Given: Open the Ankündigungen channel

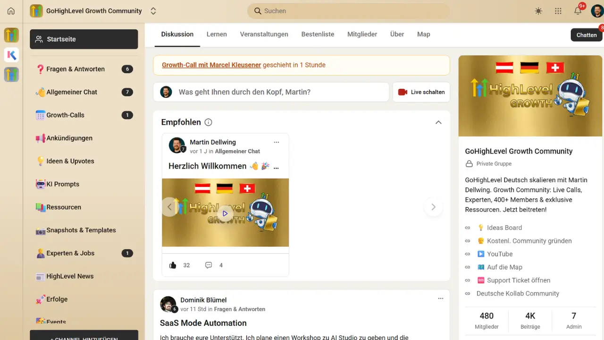Looking at the screenshot, I should (84, 138).
